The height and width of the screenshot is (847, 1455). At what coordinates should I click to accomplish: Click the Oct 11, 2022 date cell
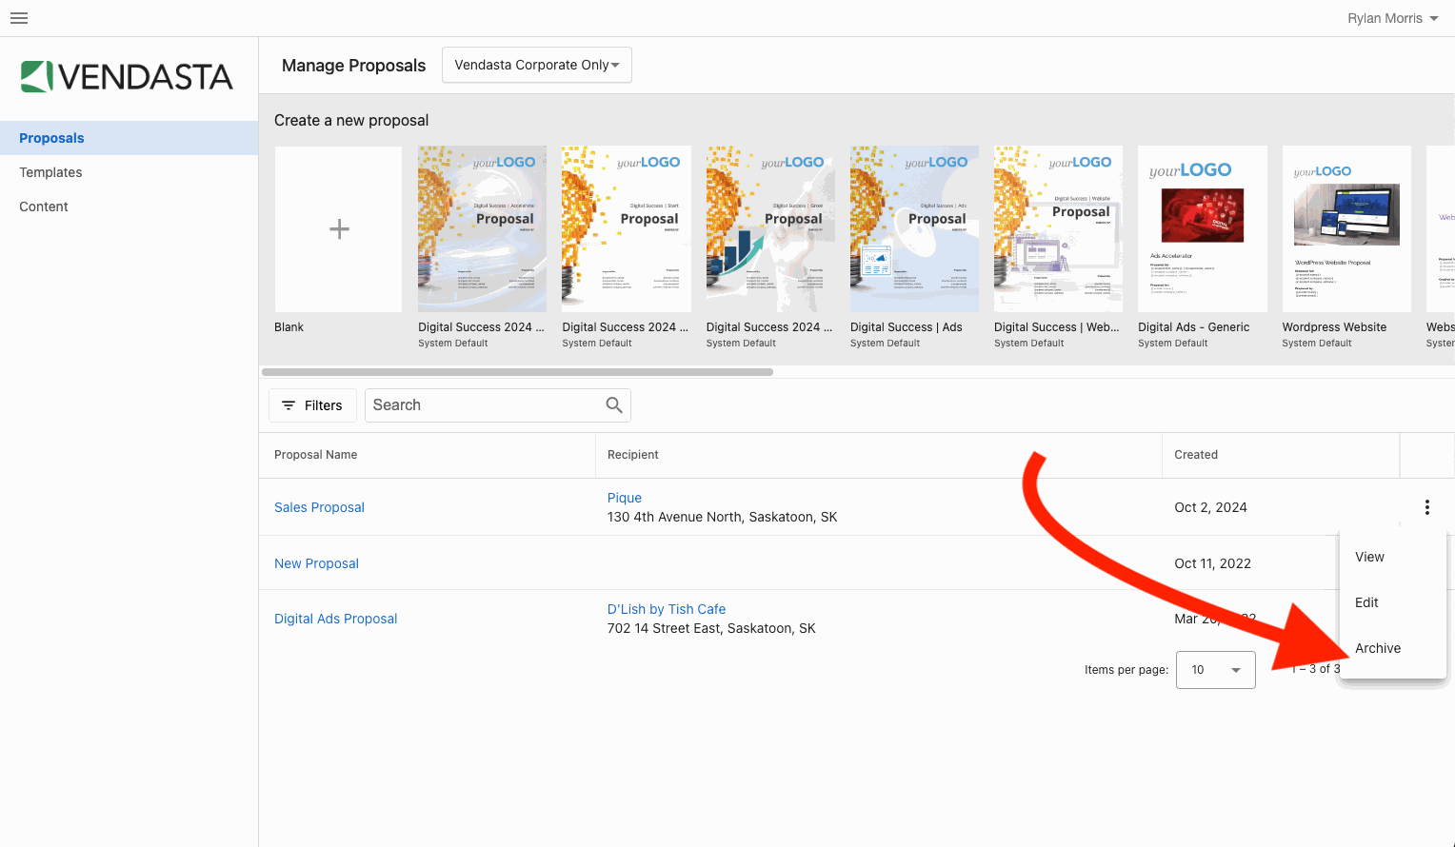1212,563
